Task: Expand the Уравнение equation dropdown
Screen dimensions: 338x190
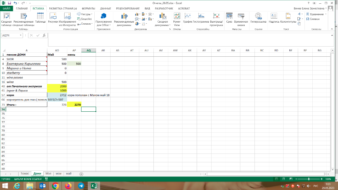Action: (326, 14)
